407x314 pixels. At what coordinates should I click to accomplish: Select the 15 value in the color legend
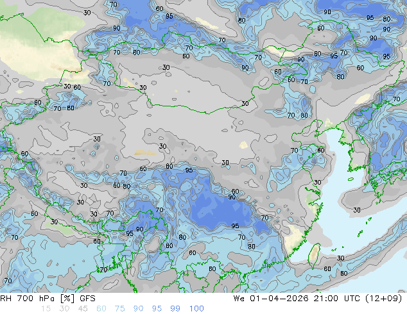46,309
